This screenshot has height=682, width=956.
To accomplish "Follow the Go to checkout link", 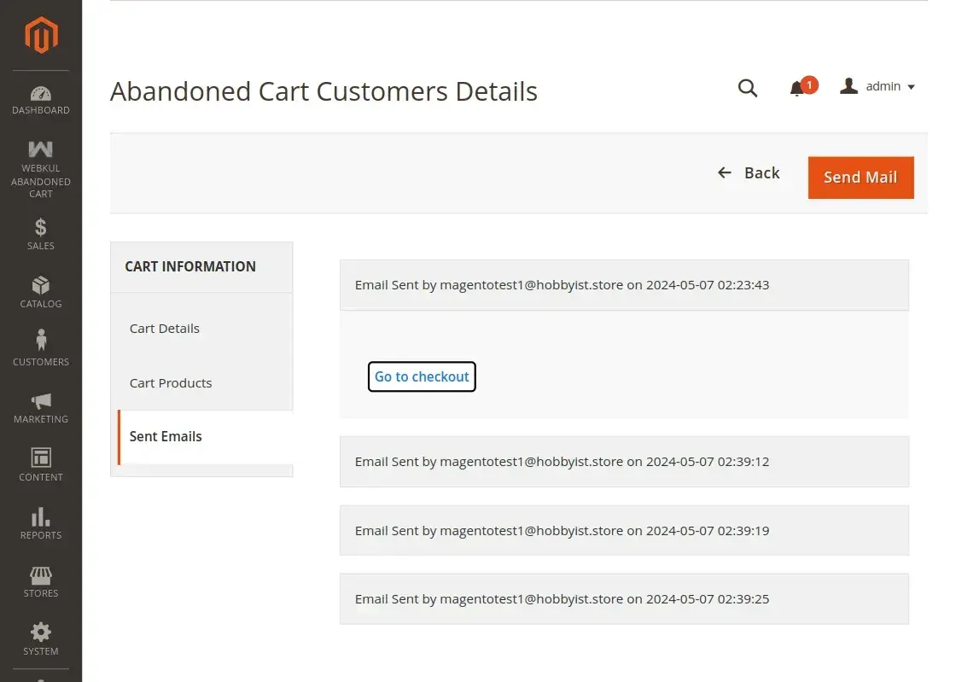I will pos(421,376).
